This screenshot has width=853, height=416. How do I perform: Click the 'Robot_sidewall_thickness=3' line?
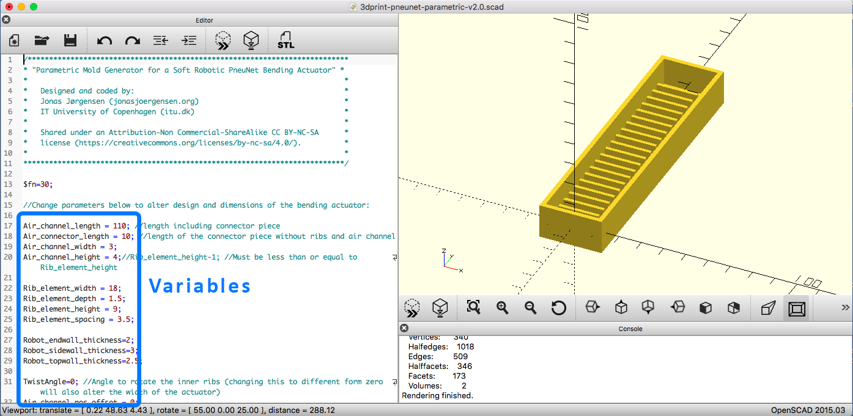tap(81, 350)
